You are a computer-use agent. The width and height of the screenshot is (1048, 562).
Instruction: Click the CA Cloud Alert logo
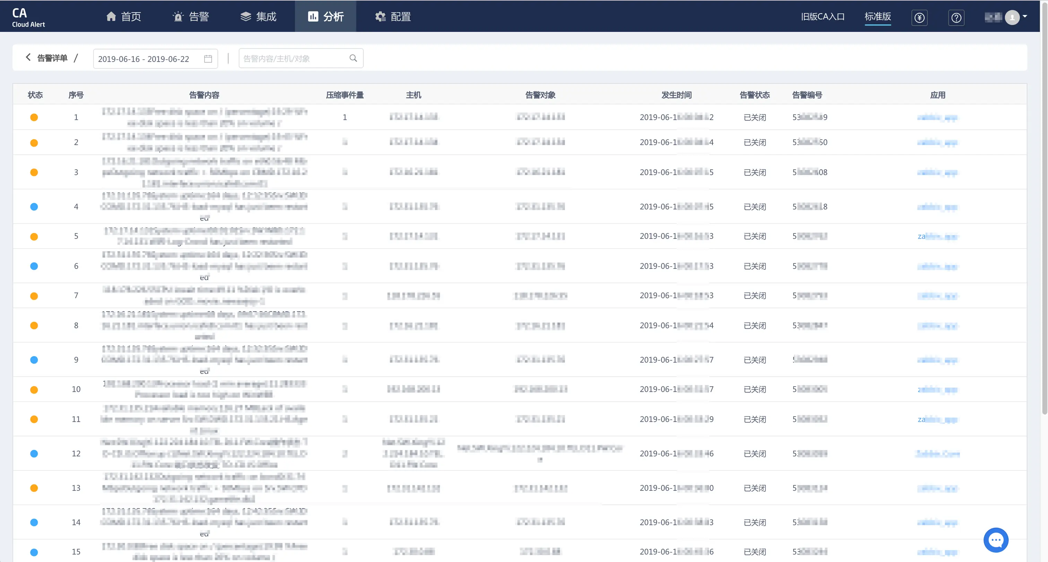click(x=28, y=17)
